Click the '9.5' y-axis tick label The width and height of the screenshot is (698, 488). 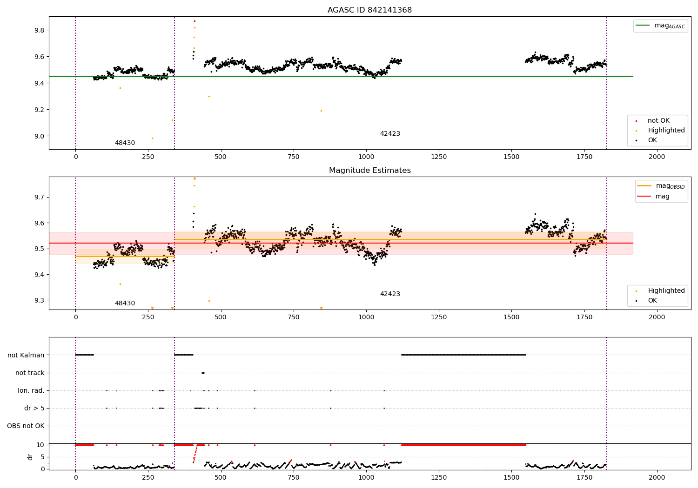coord(39,249)
